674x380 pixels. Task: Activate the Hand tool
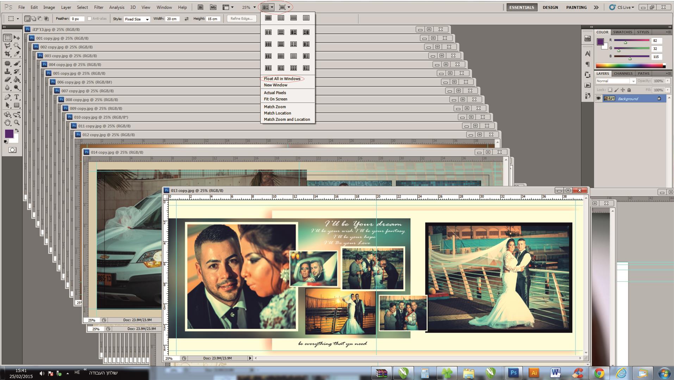[x=7, y=123]
